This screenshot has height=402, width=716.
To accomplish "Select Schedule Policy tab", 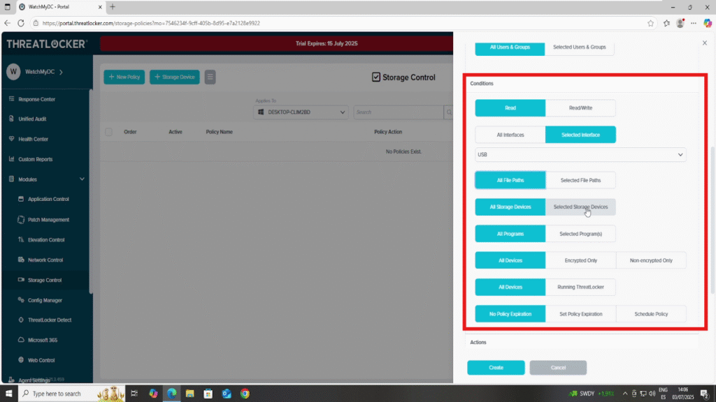I will click(x=651, y=314).
